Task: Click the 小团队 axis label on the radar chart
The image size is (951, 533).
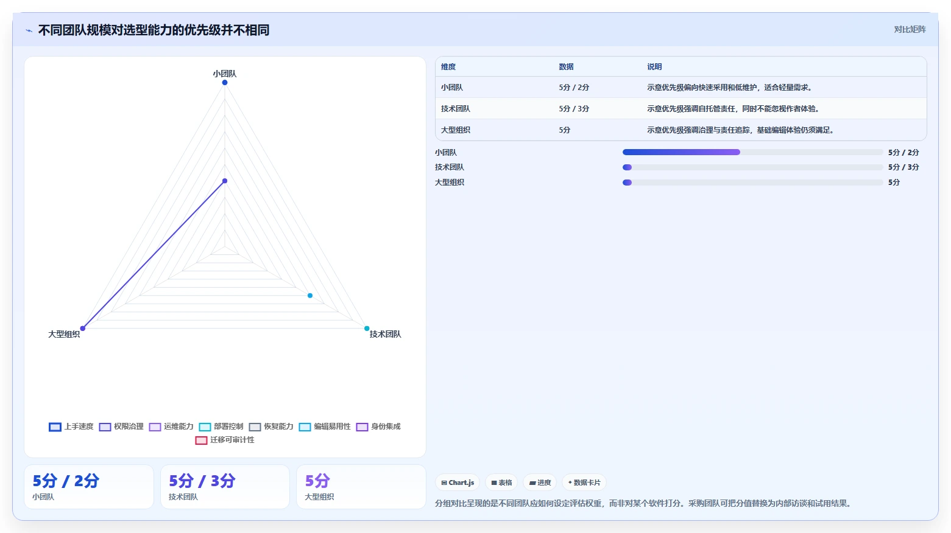Action: (225, 74)
